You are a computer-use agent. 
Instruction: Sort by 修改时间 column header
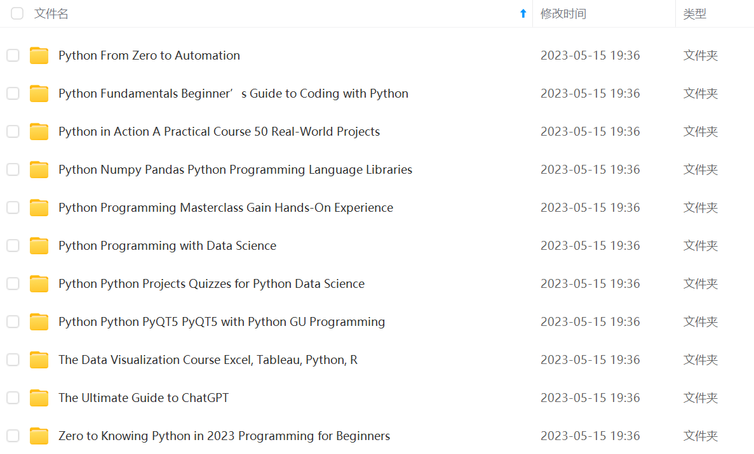pyautogui.click(x=563, y=13)
